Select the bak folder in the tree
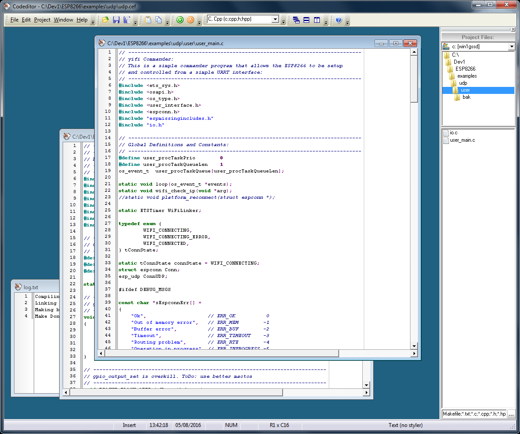Viewport: 520px width, 434px height. 466,97
